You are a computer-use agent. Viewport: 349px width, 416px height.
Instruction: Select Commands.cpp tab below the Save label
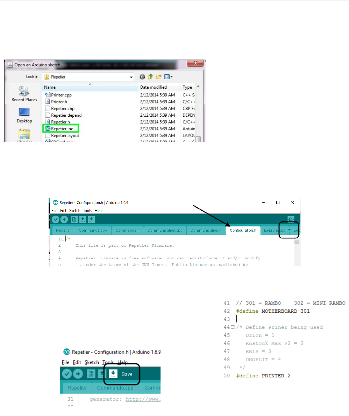pyautogui.click(x=115, y=388)
